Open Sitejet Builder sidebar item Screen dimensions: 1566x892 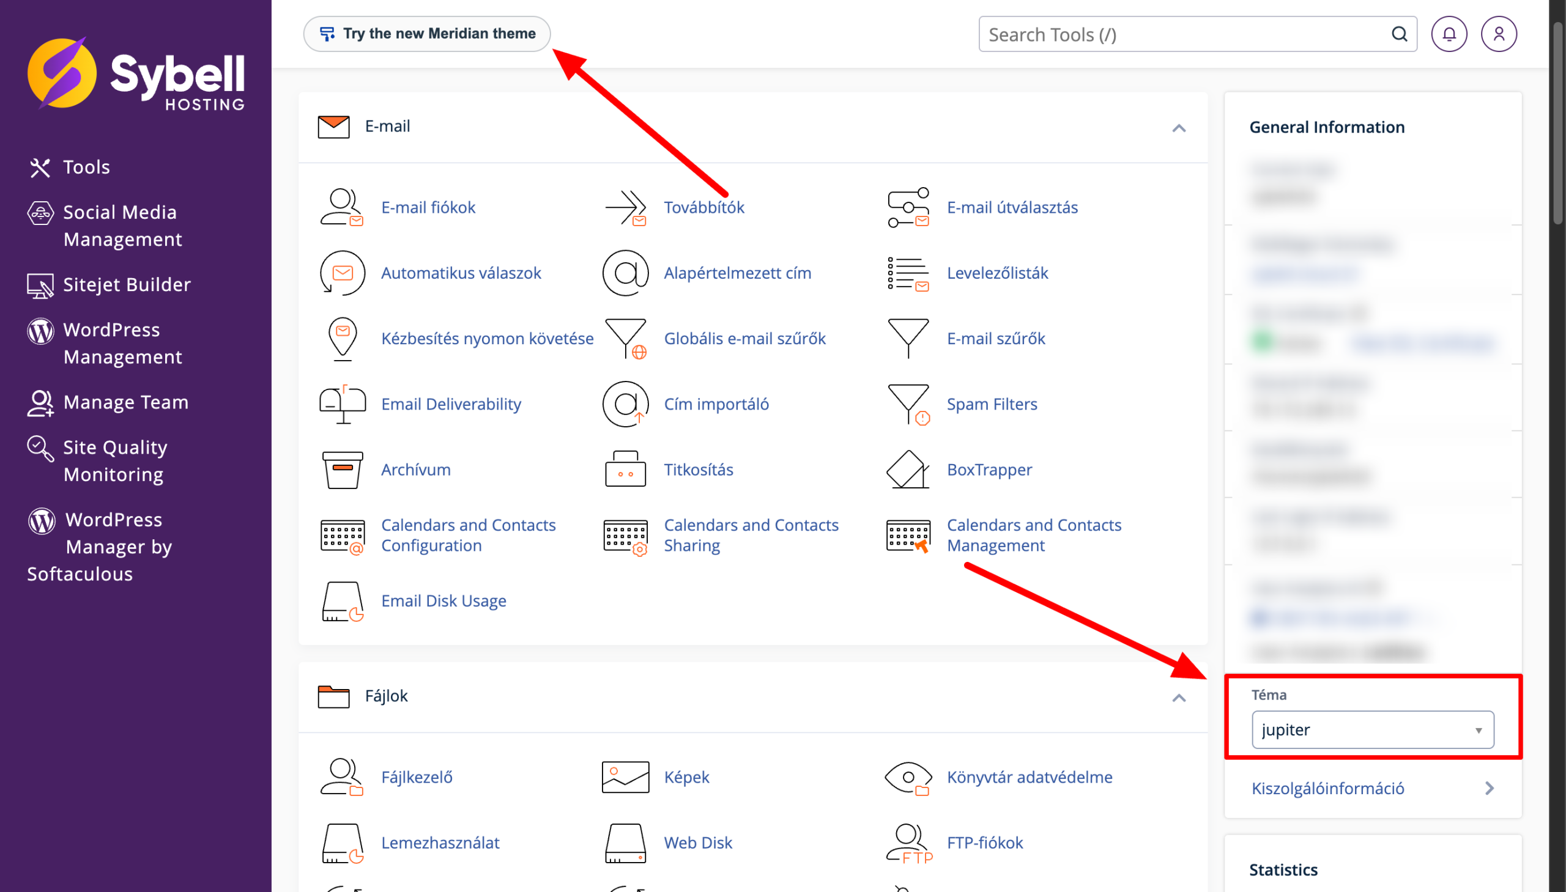click(x=109, y=284)
